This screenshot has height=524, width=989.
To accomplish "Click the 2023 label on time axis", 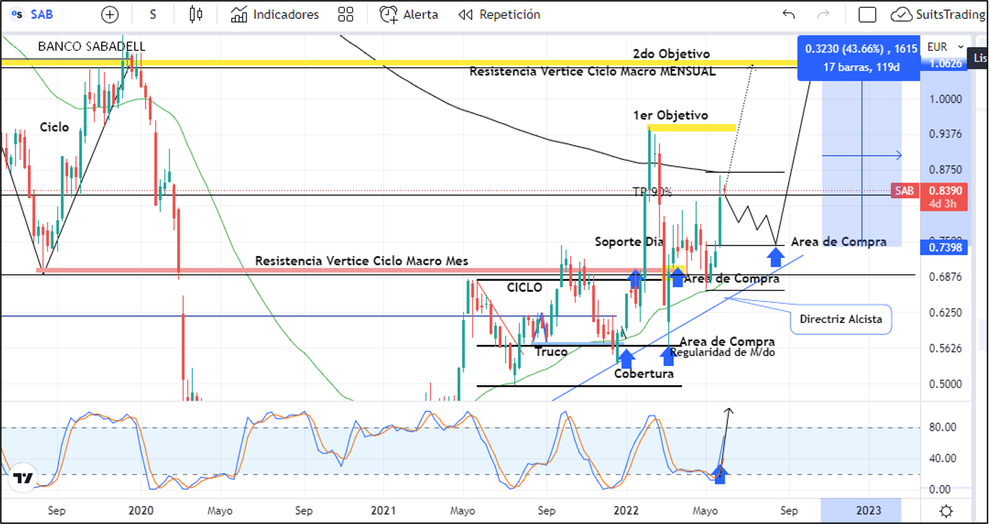I will point(868,511).
